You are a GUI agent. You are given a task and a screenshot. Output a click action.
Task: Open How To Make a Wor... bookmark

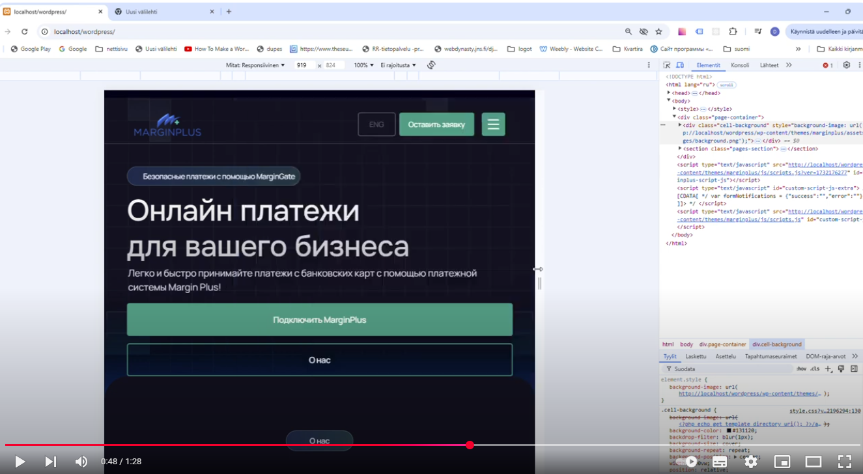coord(217,49)
